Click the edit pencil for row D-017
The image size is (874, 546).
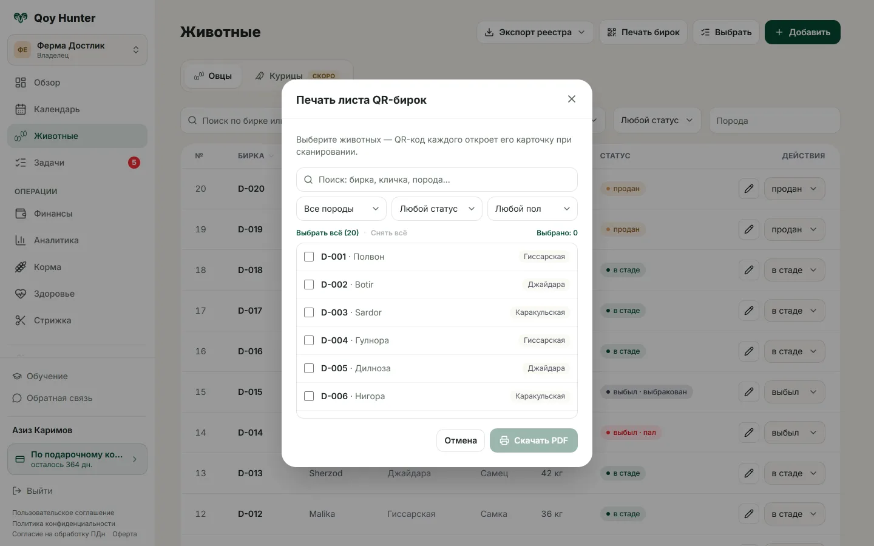pyautogui.click(x=749, y=311)
